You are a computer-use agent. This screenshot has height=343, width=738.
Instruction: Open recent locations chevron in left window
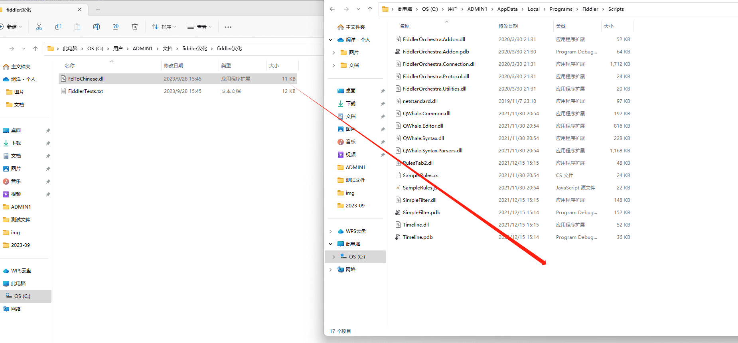pyautogui.click(x=24, y=49)
